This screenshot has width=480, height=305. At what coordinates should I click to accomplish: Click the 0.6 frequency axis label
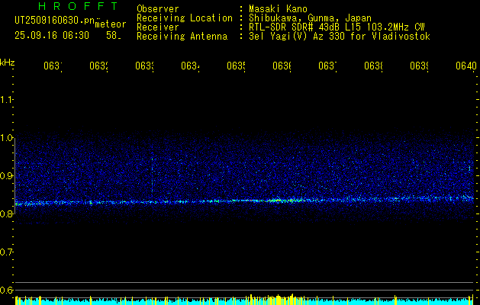point(7,290)
